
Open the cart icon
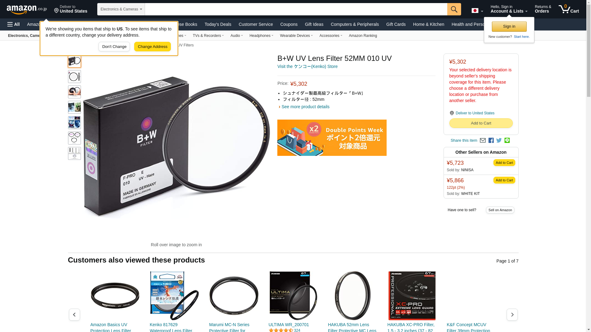click(x=569, y=9)
